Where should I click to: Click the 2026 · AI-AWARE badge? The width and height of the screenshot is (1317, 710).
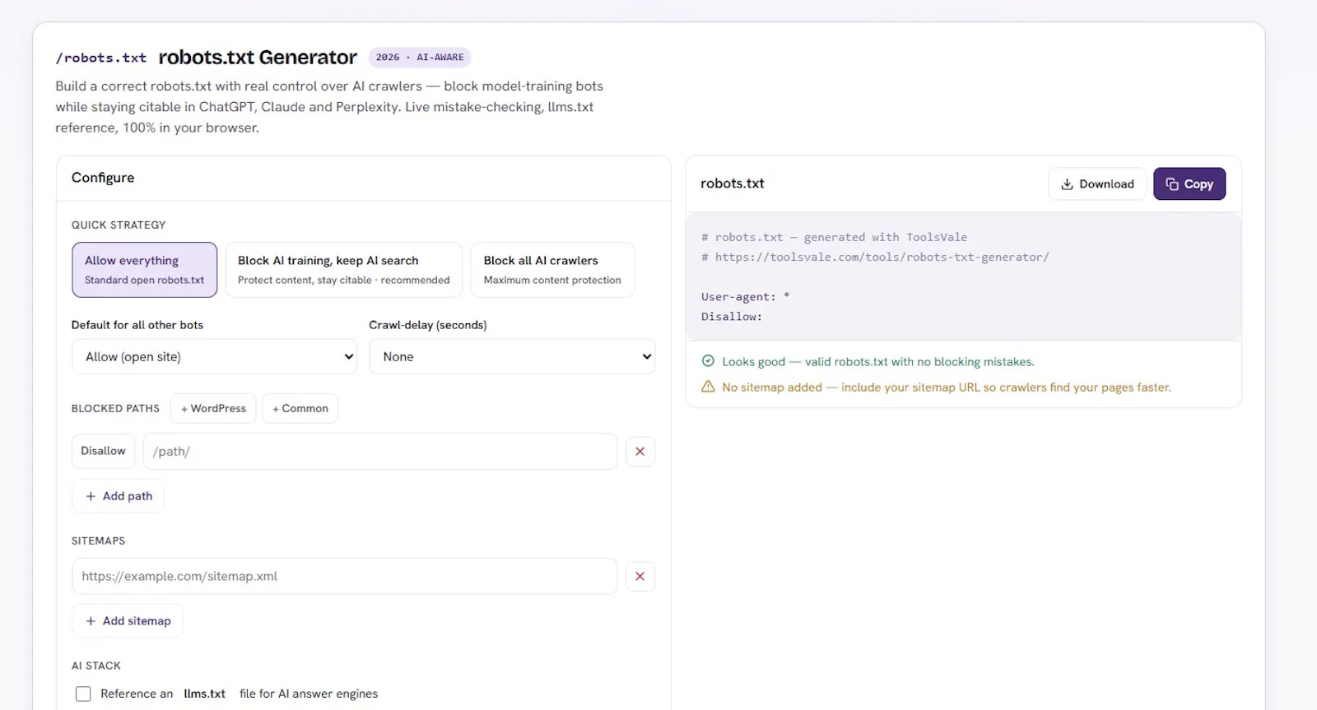(420, 58)
